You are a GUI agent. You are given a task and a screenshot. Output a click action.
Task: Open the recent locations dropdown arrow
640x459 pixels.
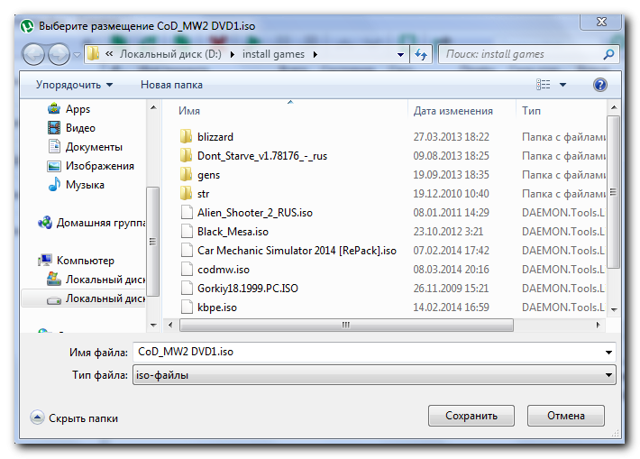[x=77, y=54]
